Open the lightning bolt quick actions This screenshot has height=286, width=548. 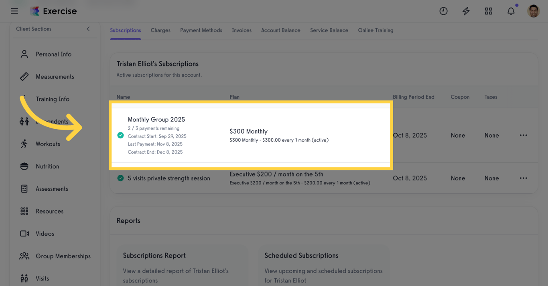[x=466, y=11]
